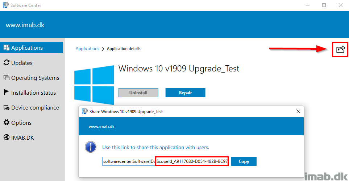The width and height of the screenshot is (349, 181).
Task: Click the Applications grid icon in sidebar
Action: (7, 48)
